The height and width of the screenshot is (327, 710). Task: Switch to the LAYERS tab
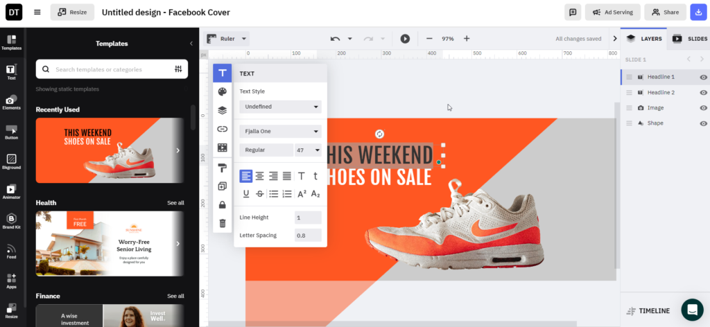click(644, 39)
